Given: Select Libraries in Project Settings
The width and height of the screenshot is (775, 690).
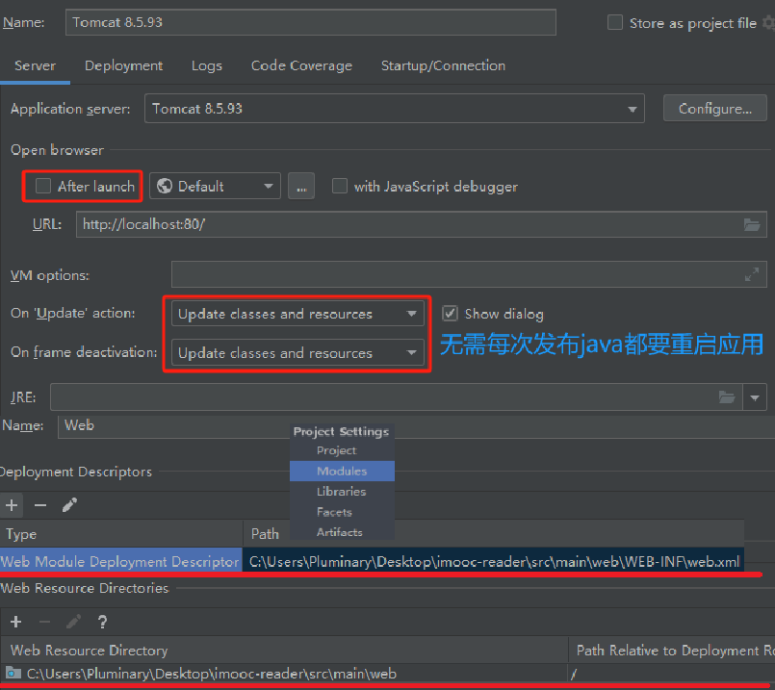Looking at the screenshot, I should point(342,492).
